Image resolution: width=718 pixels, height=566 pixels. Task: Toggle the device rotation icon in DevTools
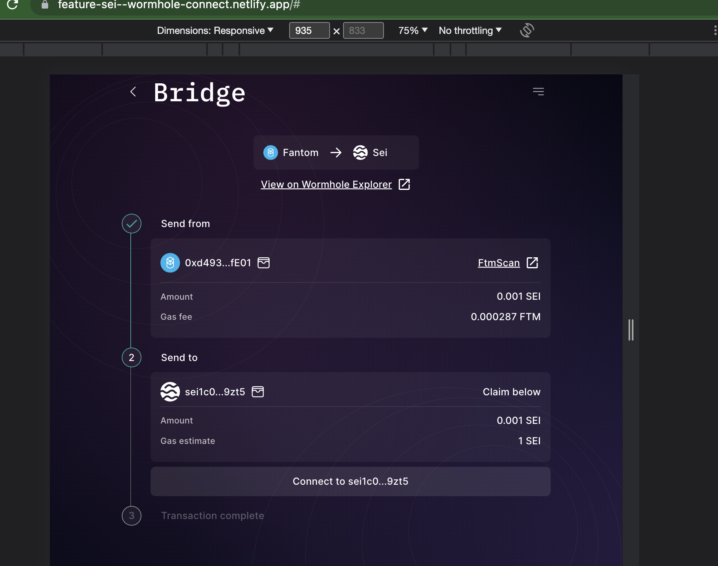[527, 30]
